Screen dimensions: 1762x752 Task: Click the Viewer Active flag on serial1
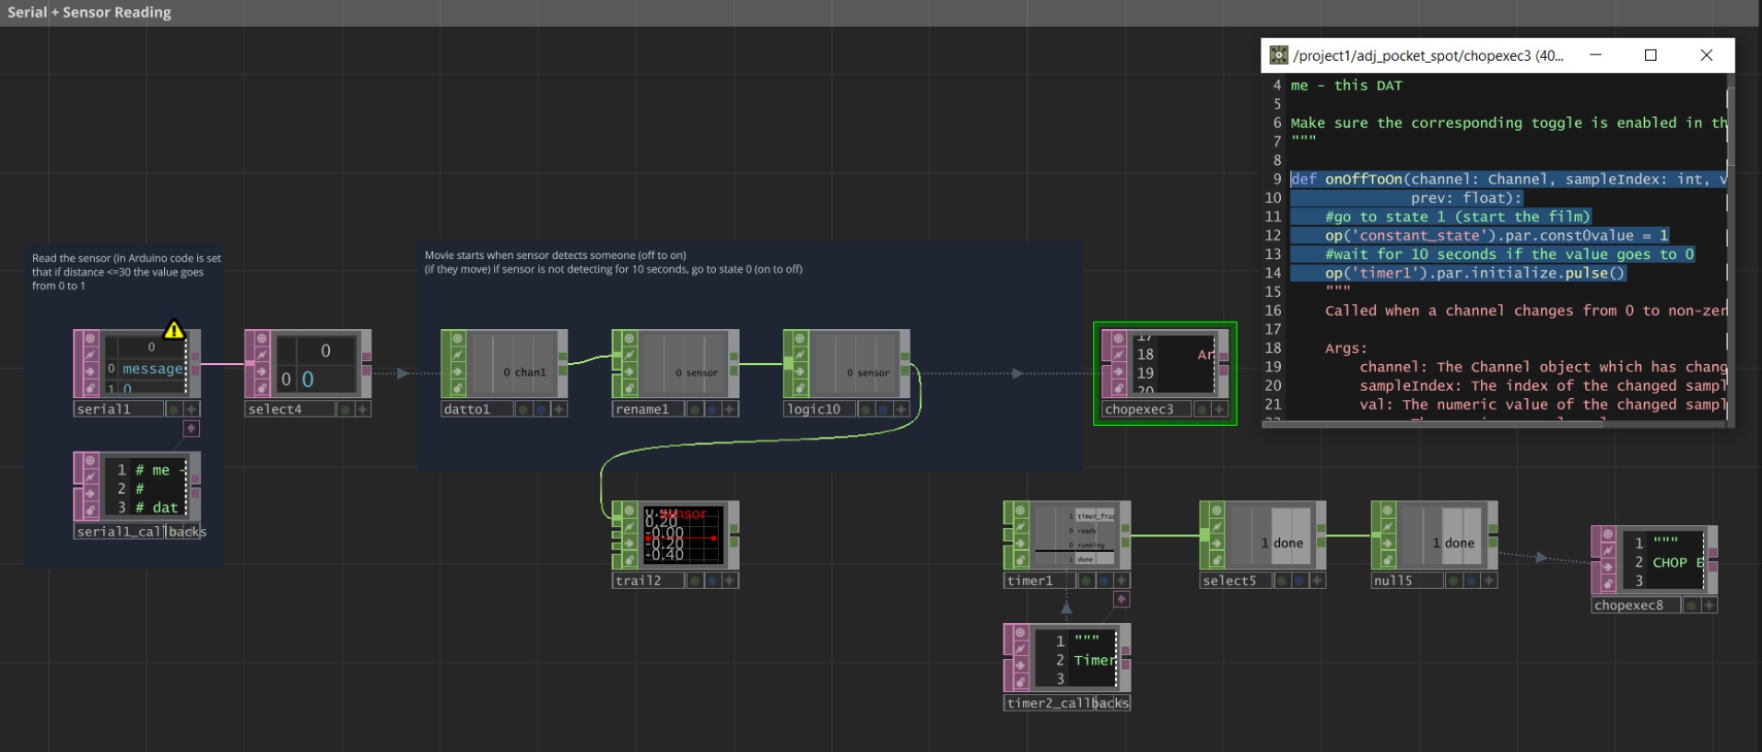(90, 339)
